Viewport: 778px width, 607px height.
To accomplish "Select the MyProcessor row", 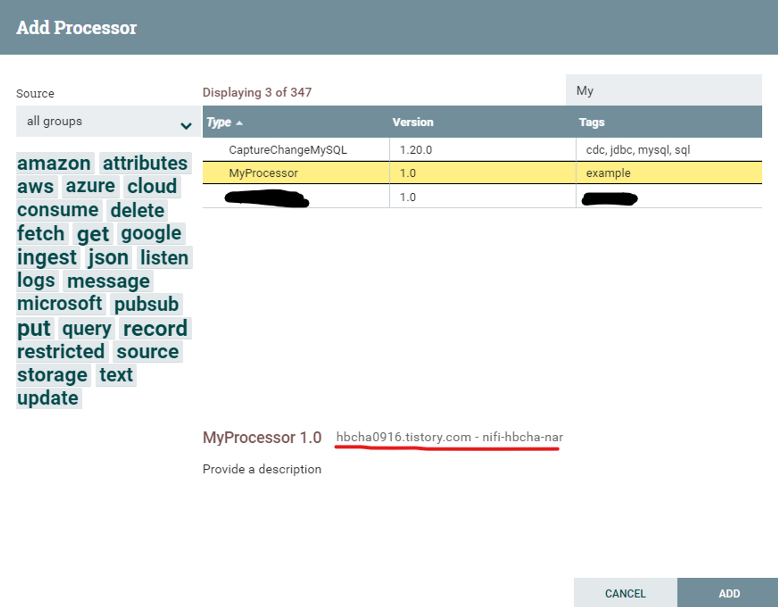I will (x=263, y=173).
